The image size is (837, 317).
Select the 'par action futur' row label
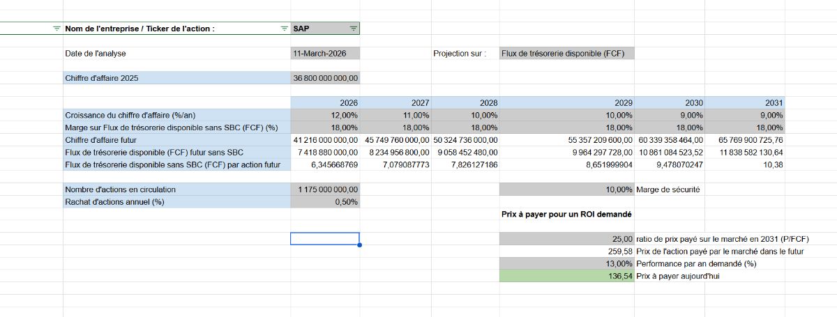(176, 165)
